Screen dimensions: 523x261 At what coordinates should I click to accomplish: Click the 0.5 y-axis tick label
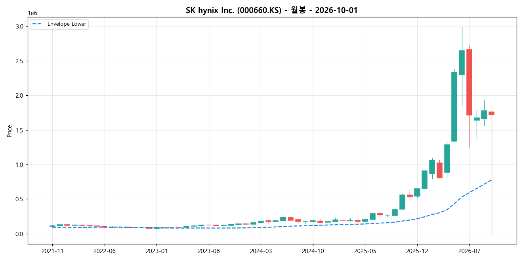click(20, 199)
